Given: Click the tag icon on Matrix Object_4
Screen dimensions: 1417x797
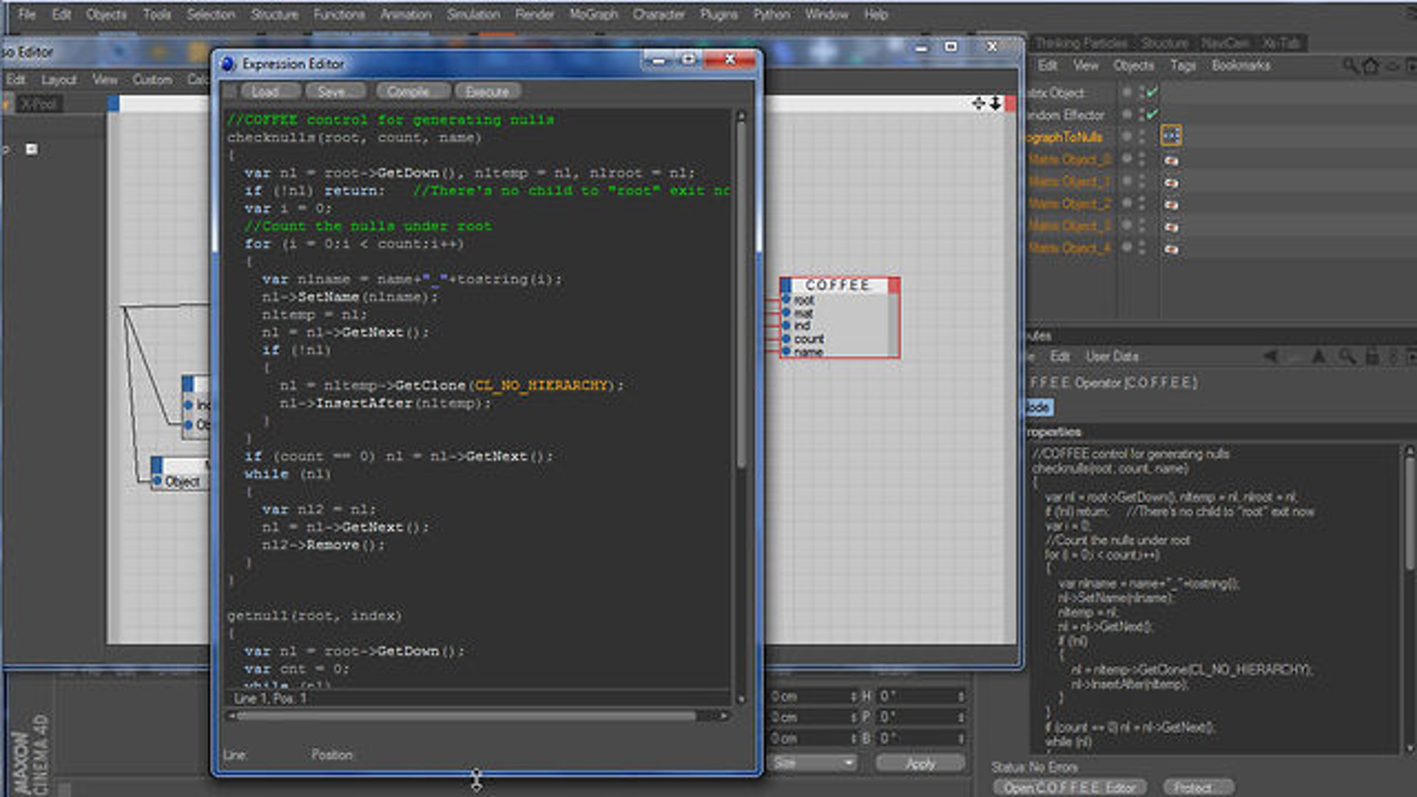Looking at the screenshot, I should coord(1171,250).
